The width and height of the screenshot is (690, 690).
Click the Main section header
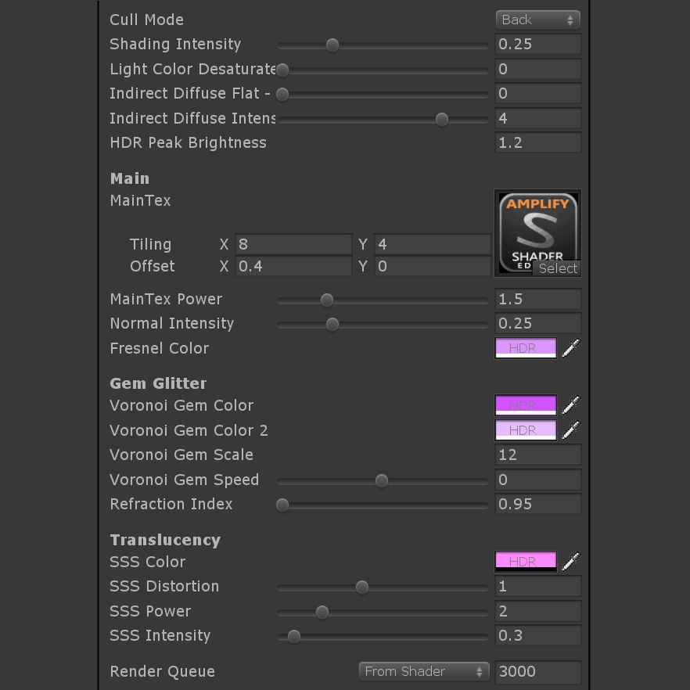point(129,178)
